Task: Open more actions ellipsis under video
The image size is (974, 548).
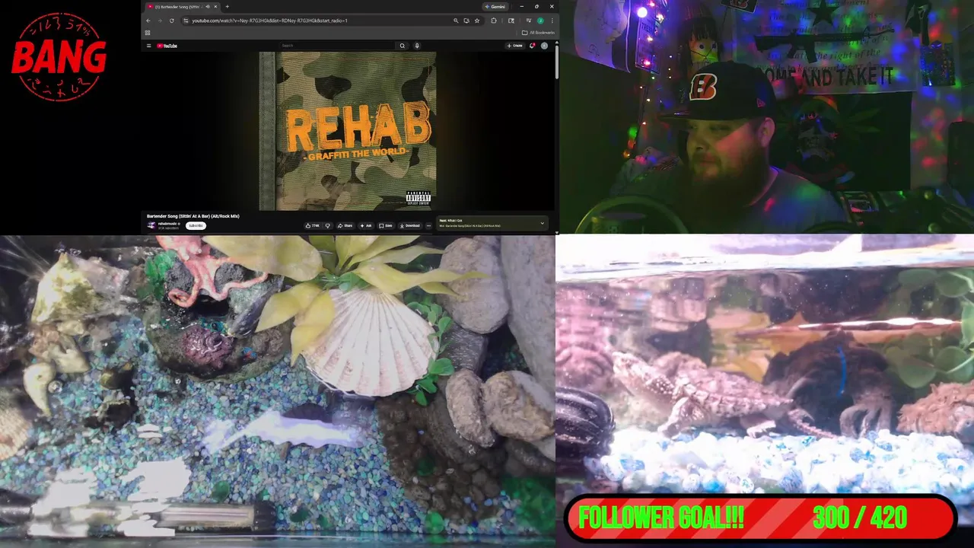Action: (x=428, y=225)
